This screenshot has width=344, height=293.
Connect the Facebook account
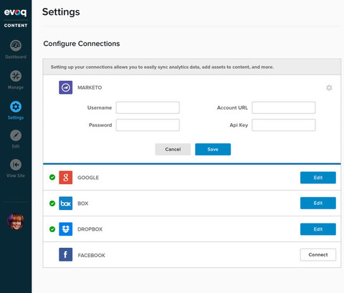click(x=318, y=255)
